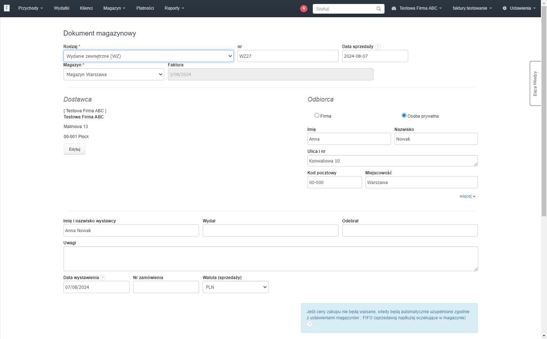Open the Magazyn top menu
Image resolution: width=547 pixels, height=339 pixels.
tap(114, 8)
